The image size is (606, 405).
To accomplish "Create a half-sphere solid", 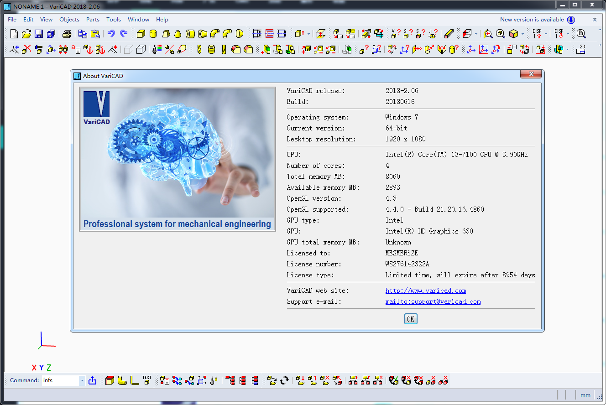I will point(239,33).
